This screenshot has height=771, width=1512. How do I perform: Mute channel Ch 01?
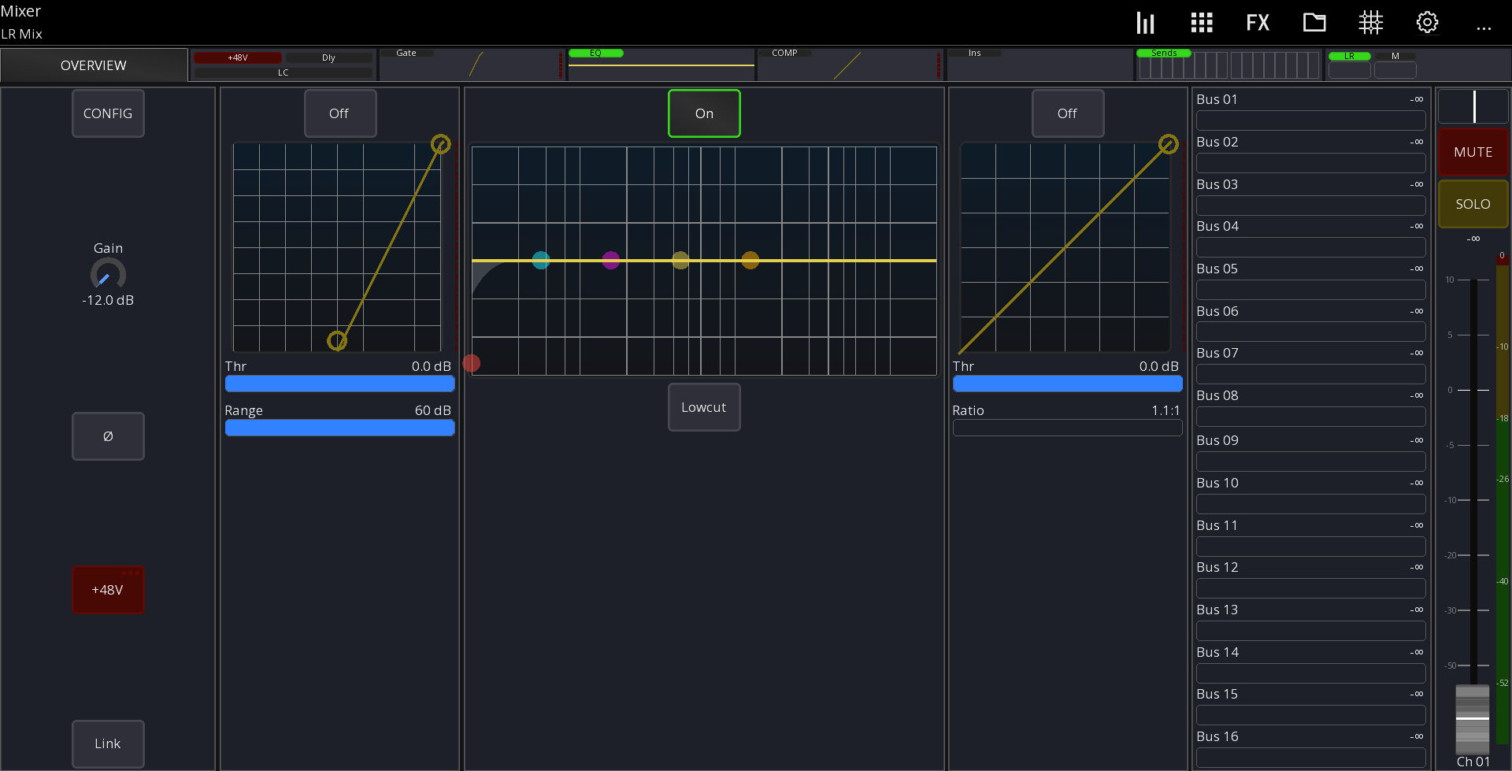1473,152
